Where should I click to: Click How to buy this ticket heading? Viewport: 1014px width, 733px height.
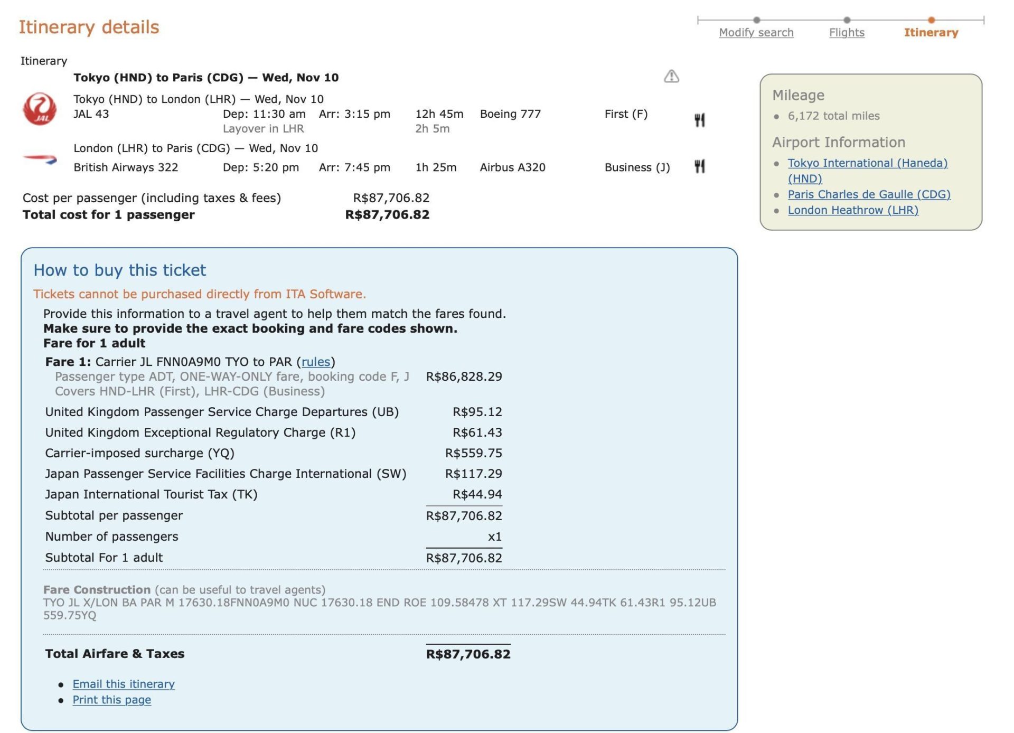(120, 270)
